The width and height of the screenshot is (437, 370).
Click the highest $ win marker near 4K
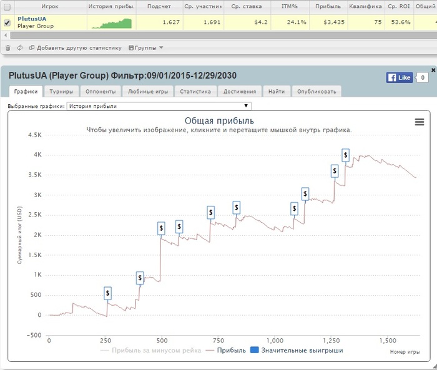click(x=346, y=155)
